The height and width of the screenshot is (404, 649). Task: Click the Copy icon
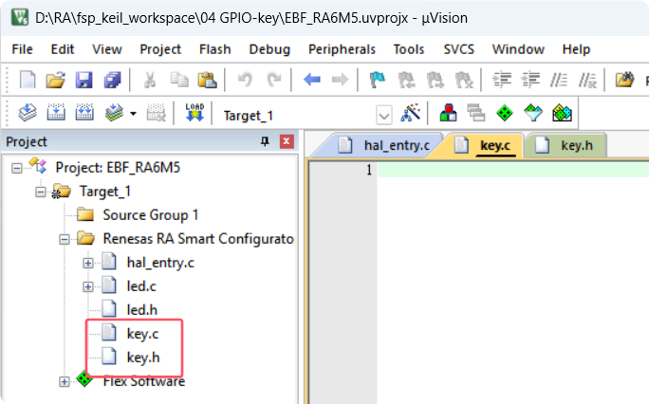point(179,80)
